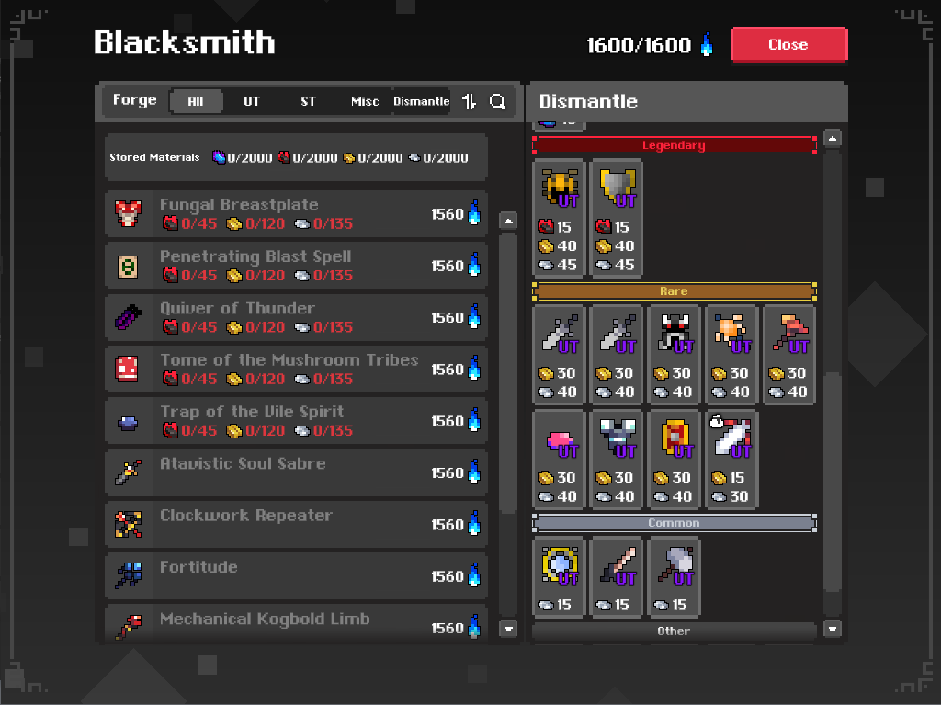Click the Dismantle panel scroll up arrow

(833, 139)
